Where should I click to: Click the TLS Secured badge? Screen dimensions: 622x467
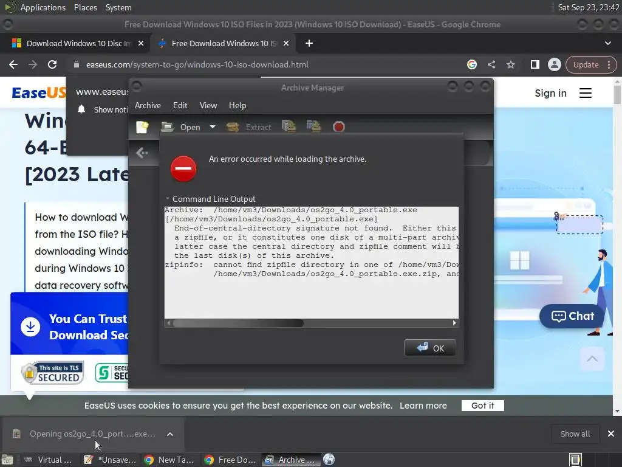pos(52,373)
